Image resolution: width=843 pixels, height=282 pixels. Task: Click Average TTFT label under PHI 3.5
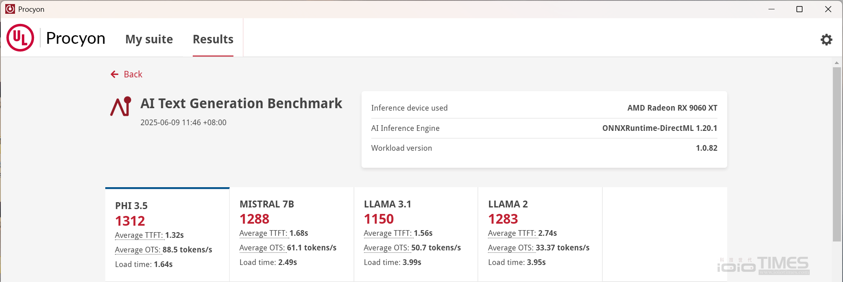(x=139, y=235)
